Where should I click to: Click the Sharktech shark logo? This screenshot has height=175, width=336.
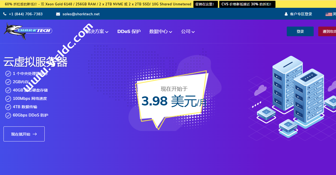(28, 31)
